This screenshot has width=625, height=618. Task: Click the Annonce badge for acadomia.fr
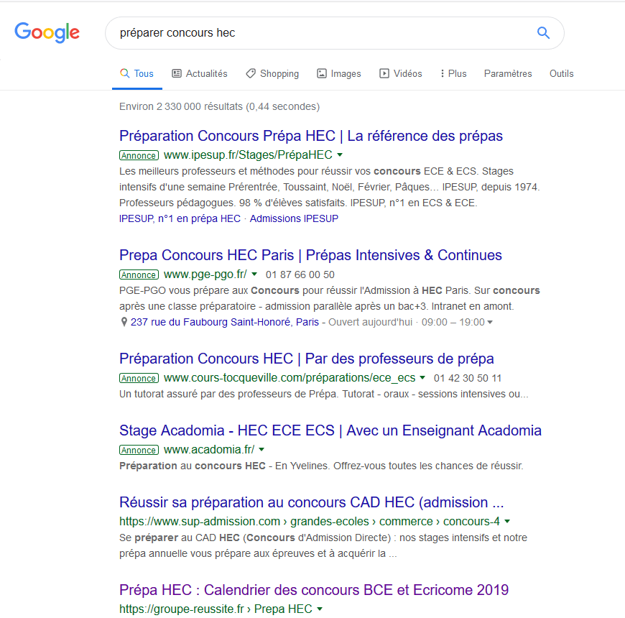click(139, 450)
